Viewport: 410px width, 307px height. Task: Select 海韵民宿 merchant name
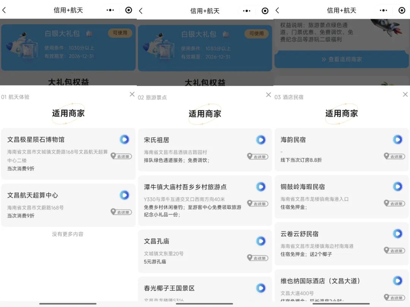click(x=293, y=139)
